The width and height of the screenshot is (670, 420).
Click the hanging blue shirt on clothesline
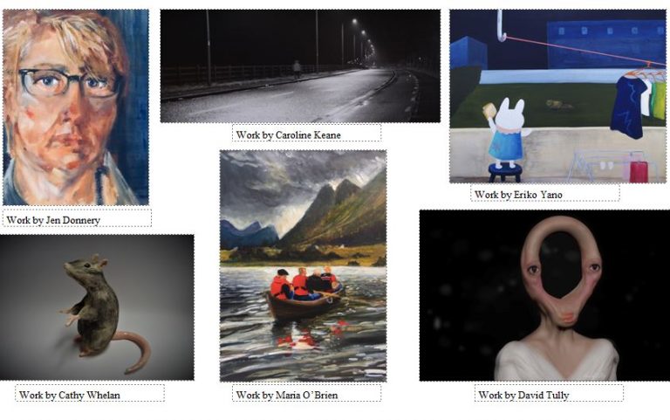pos(629,107)
